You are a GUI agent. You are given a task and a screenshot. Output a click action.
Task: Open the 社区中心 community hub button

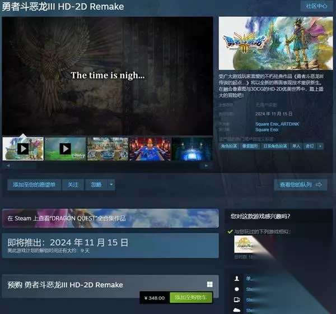(316, 6)
